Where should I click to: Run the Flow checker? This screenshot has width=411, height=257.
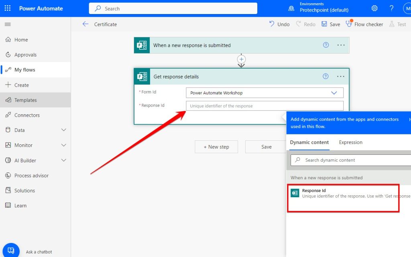[364, 24]
